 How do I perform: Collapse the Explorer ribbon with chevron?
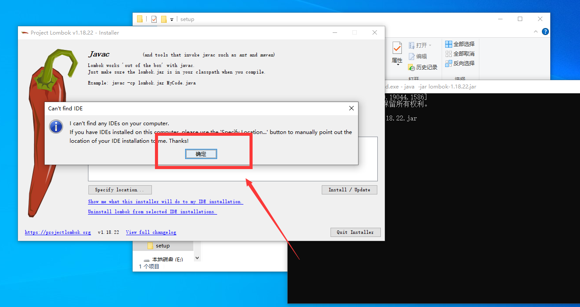tap(536, 32)
